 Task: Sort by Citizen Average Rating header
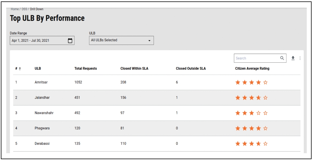pos(252,69)
